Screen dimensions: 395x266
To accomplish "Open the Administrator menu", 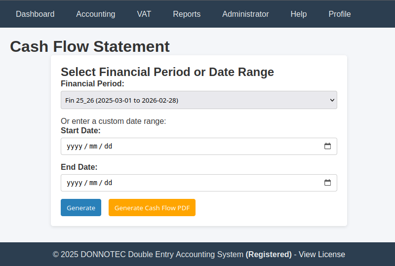I will [245, 14].
